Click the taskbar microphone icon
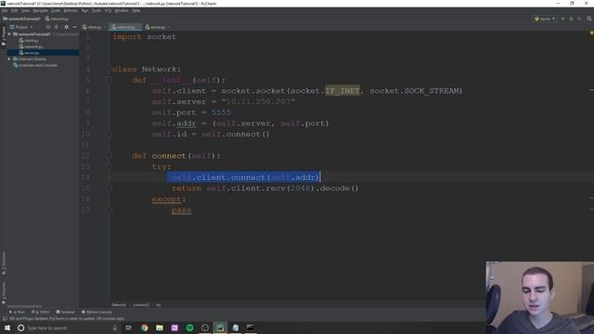The image size is (594, 334). (x=115, y=328)
